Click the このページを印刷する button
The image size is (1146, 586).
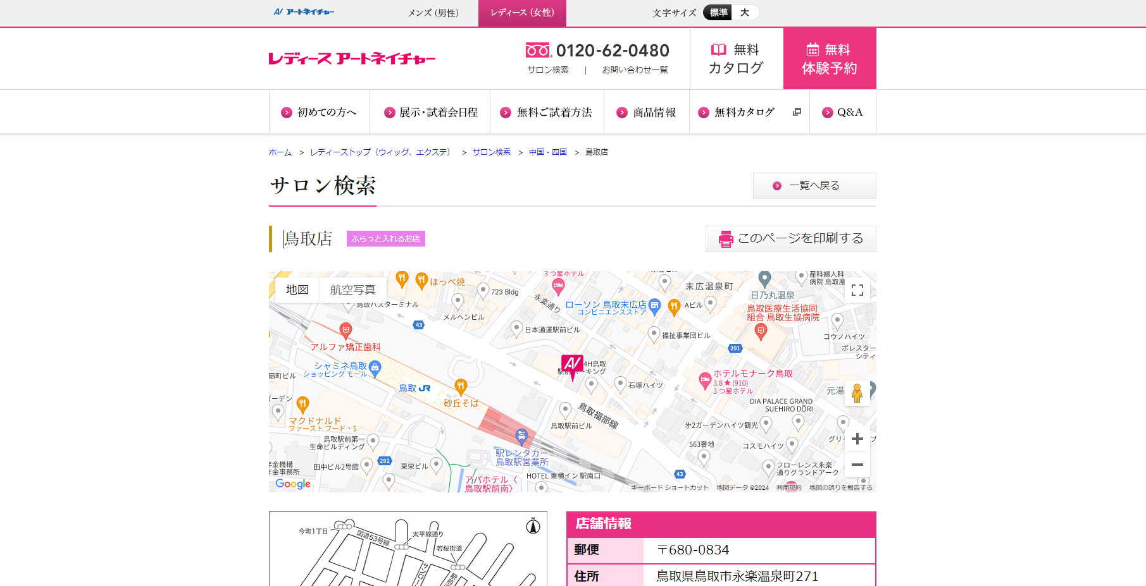pyautogui.click(x=791, y=239)
